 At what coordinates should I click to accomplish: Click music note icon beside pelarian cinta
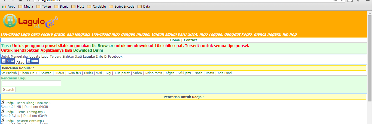[3, 120]
